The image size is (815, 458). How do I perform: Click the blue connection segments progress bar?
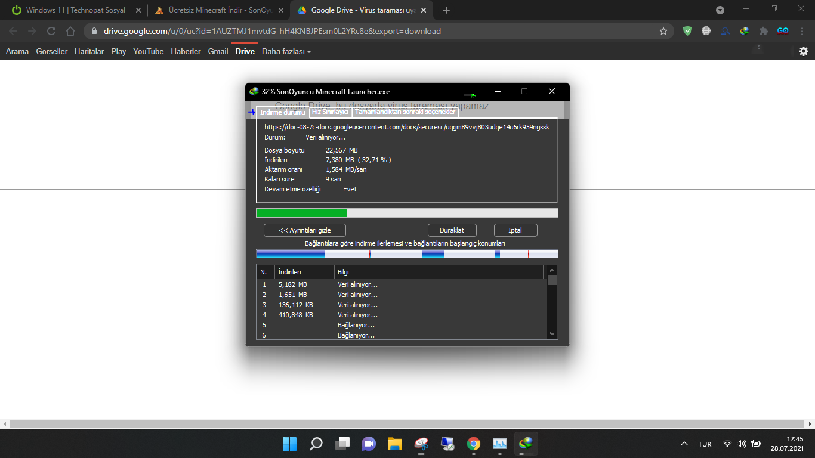coord(407,253)
